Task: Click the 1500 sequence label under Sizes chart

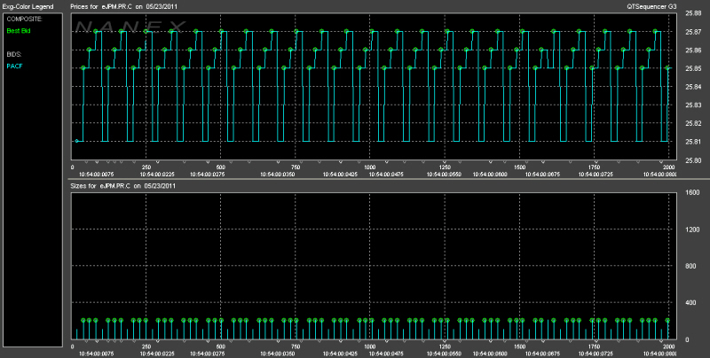Action: (519, 346)
